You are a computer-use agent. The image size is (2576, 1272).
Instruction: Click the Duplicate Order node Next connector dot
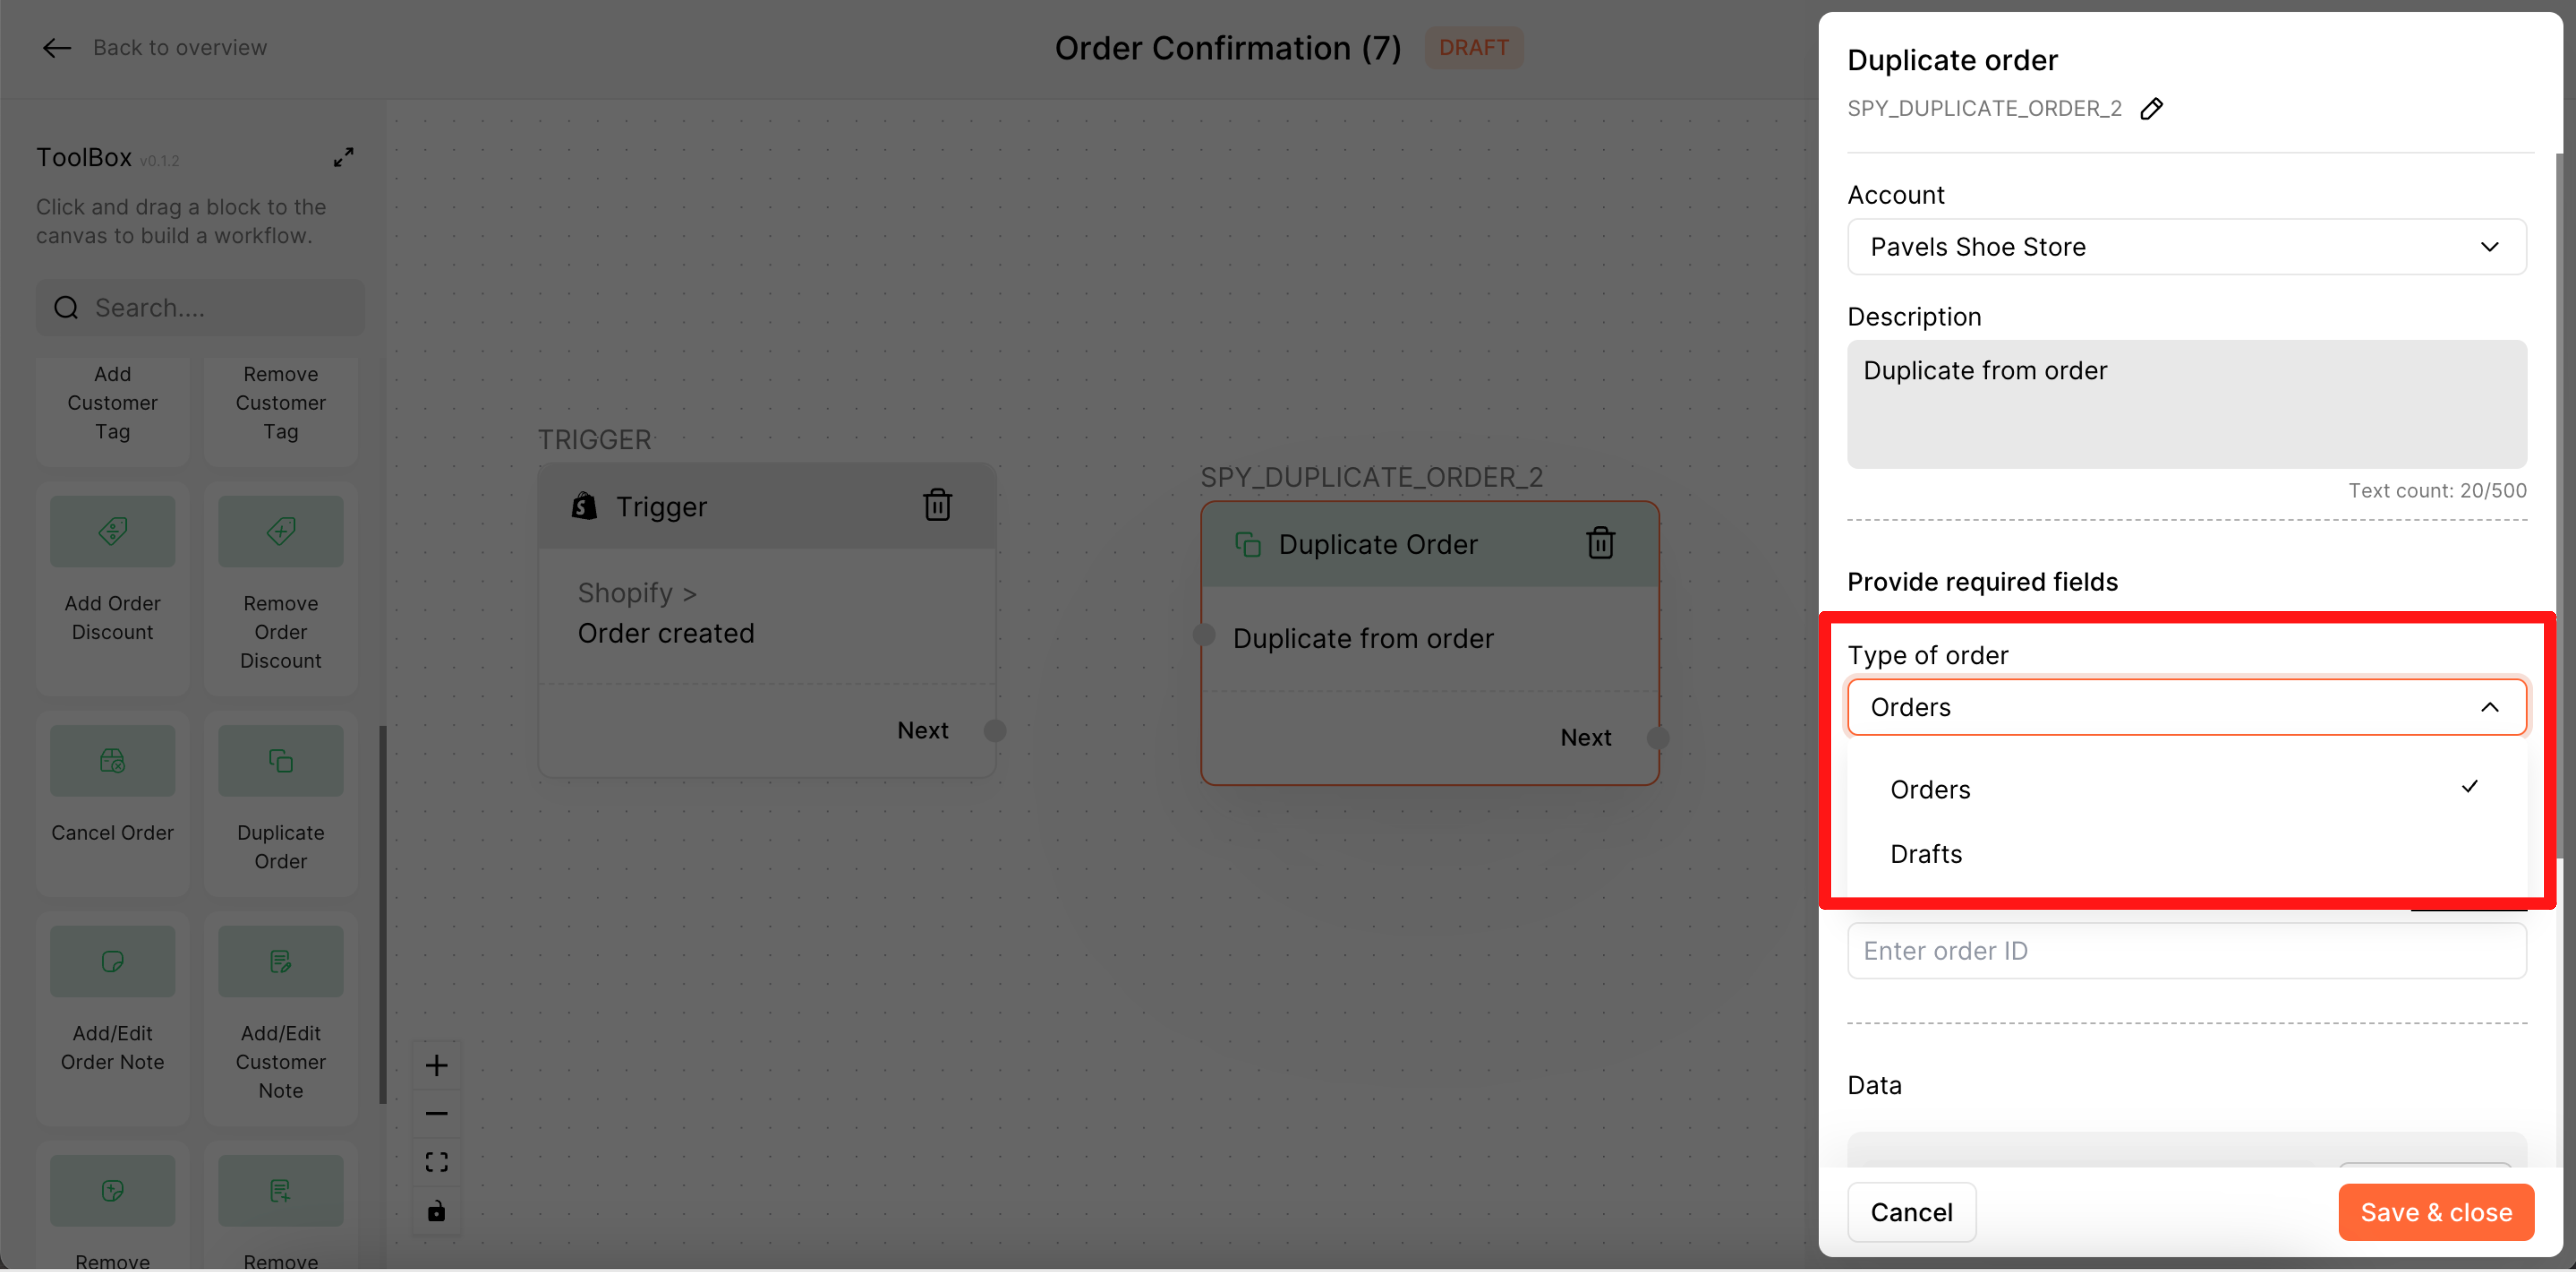pyautogui.click(x=1657, y=738)
